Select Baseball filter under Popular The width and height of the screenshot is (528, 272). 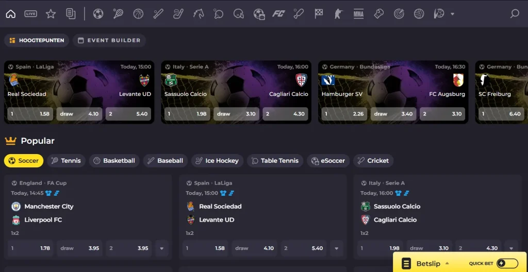pos(166,161)
